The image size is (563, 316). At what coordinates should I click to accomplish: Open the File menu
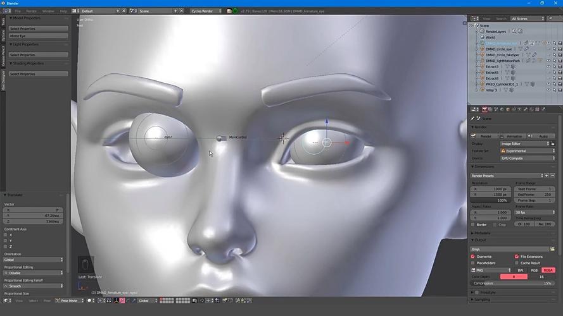(18, 11)
